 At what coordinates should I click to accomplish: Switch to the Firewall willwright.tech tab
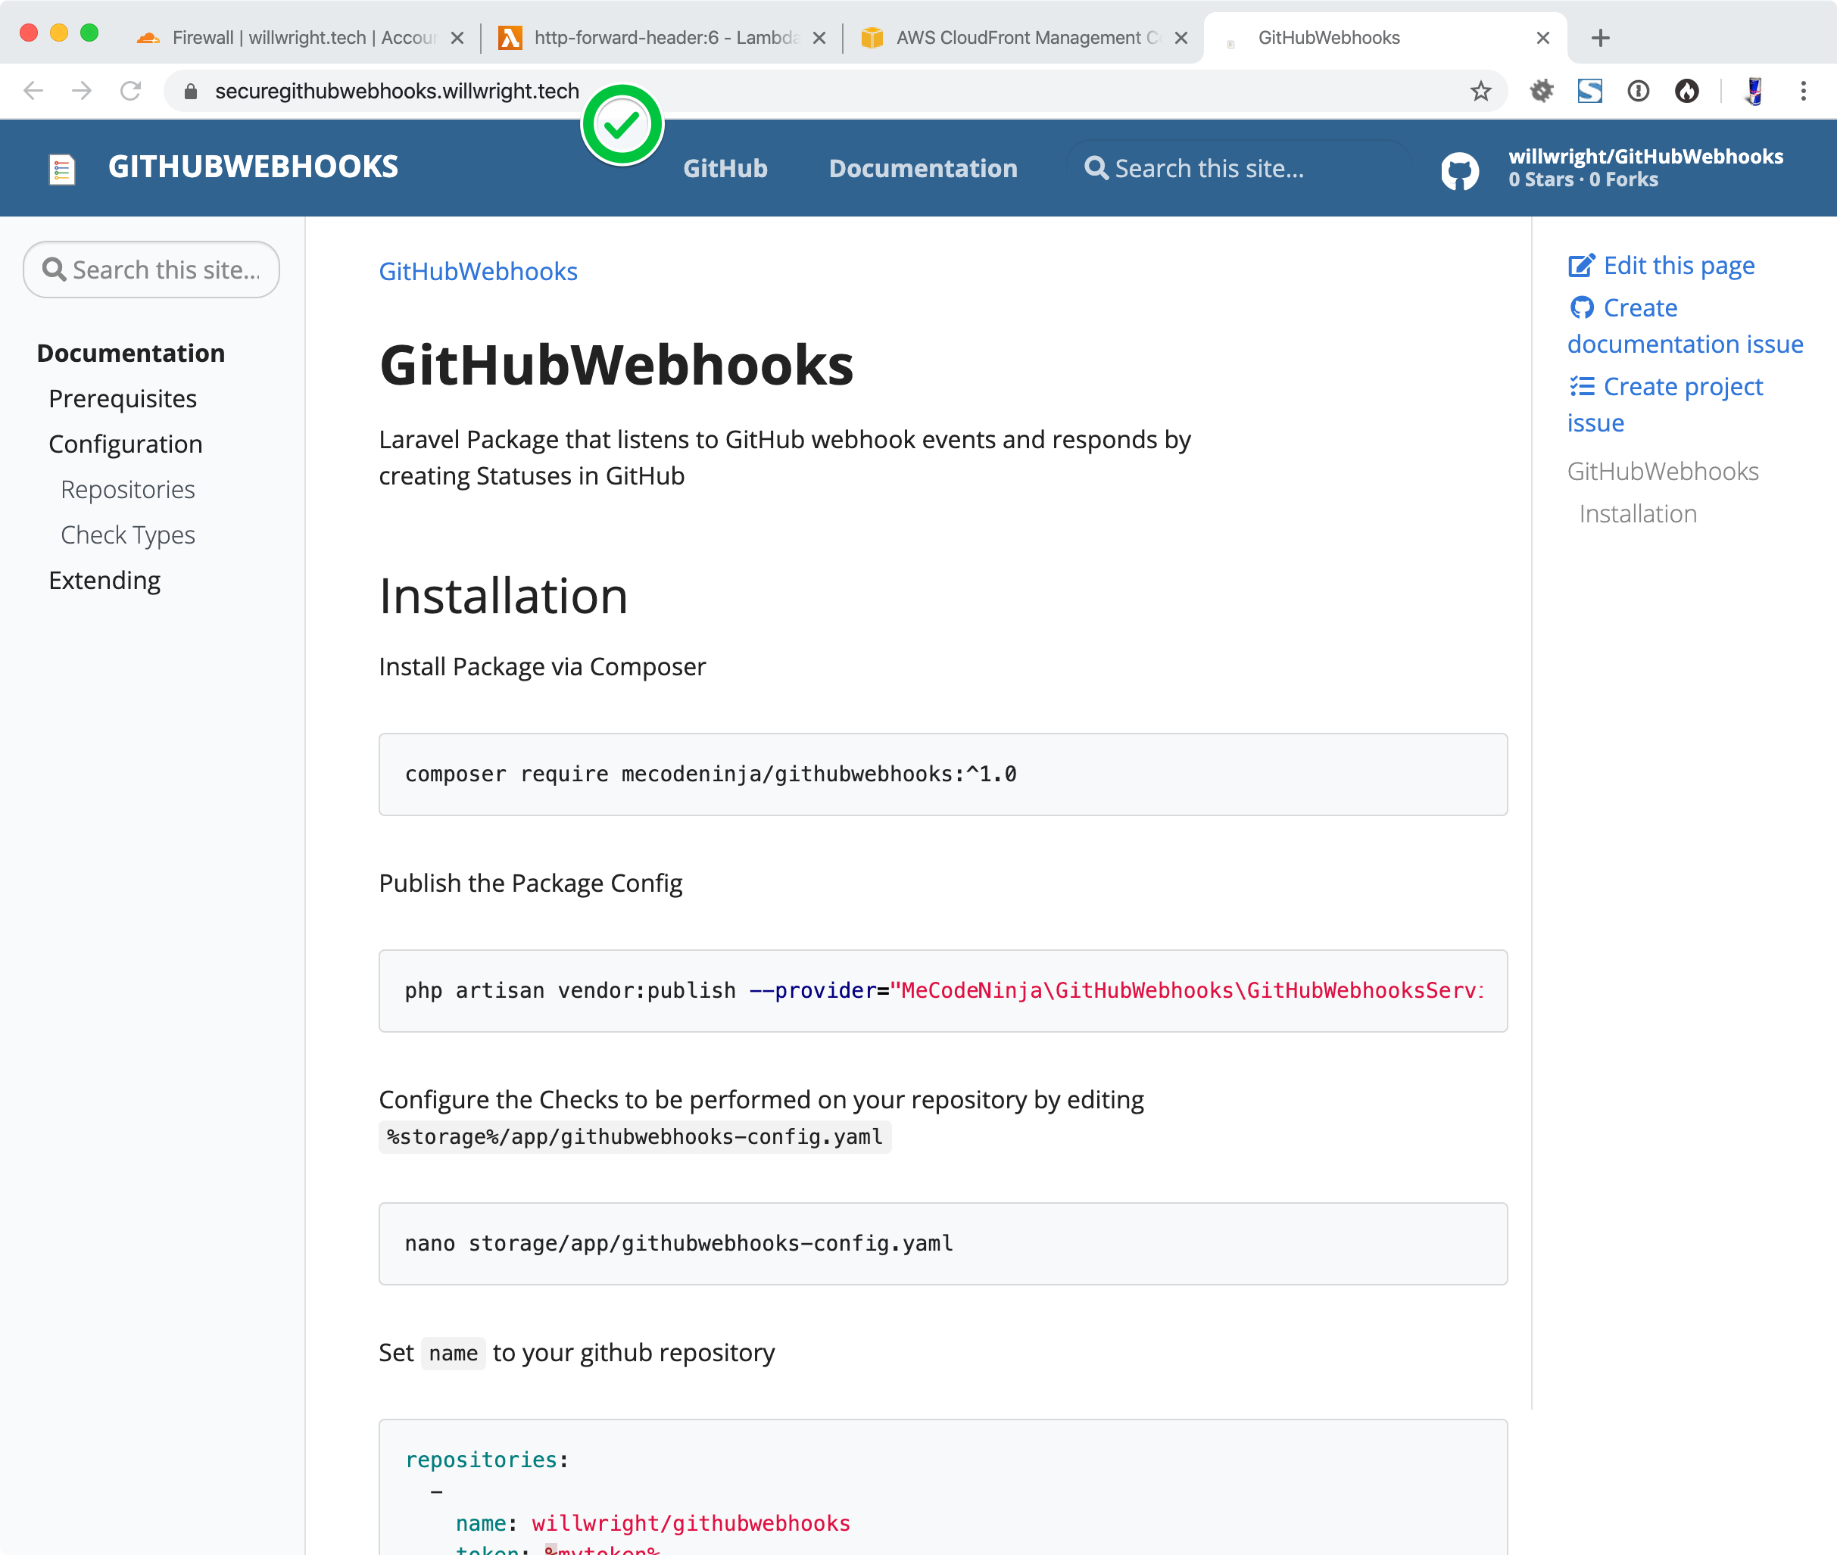point(300,38)
